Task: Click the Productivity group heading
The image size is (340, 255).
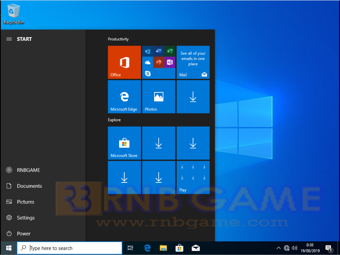Action: coord(118,39)
